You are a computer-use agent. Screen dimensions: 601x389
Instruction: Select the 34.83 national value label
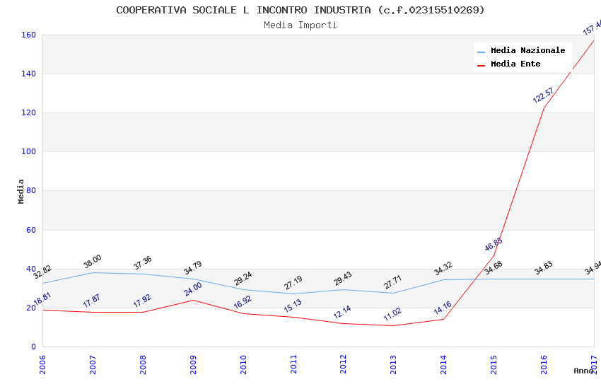pos(544,267)
